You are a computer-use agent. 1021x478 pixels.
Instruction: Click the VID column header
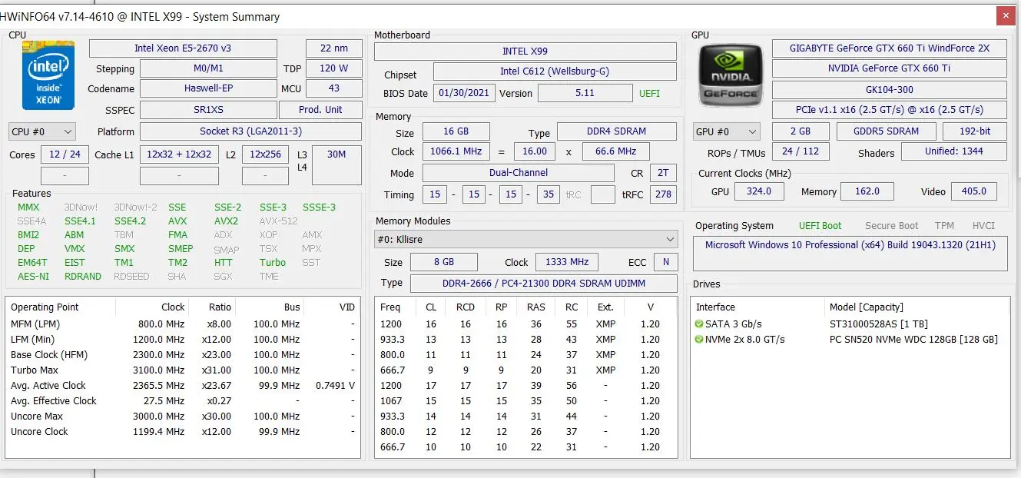pos(332,307)
